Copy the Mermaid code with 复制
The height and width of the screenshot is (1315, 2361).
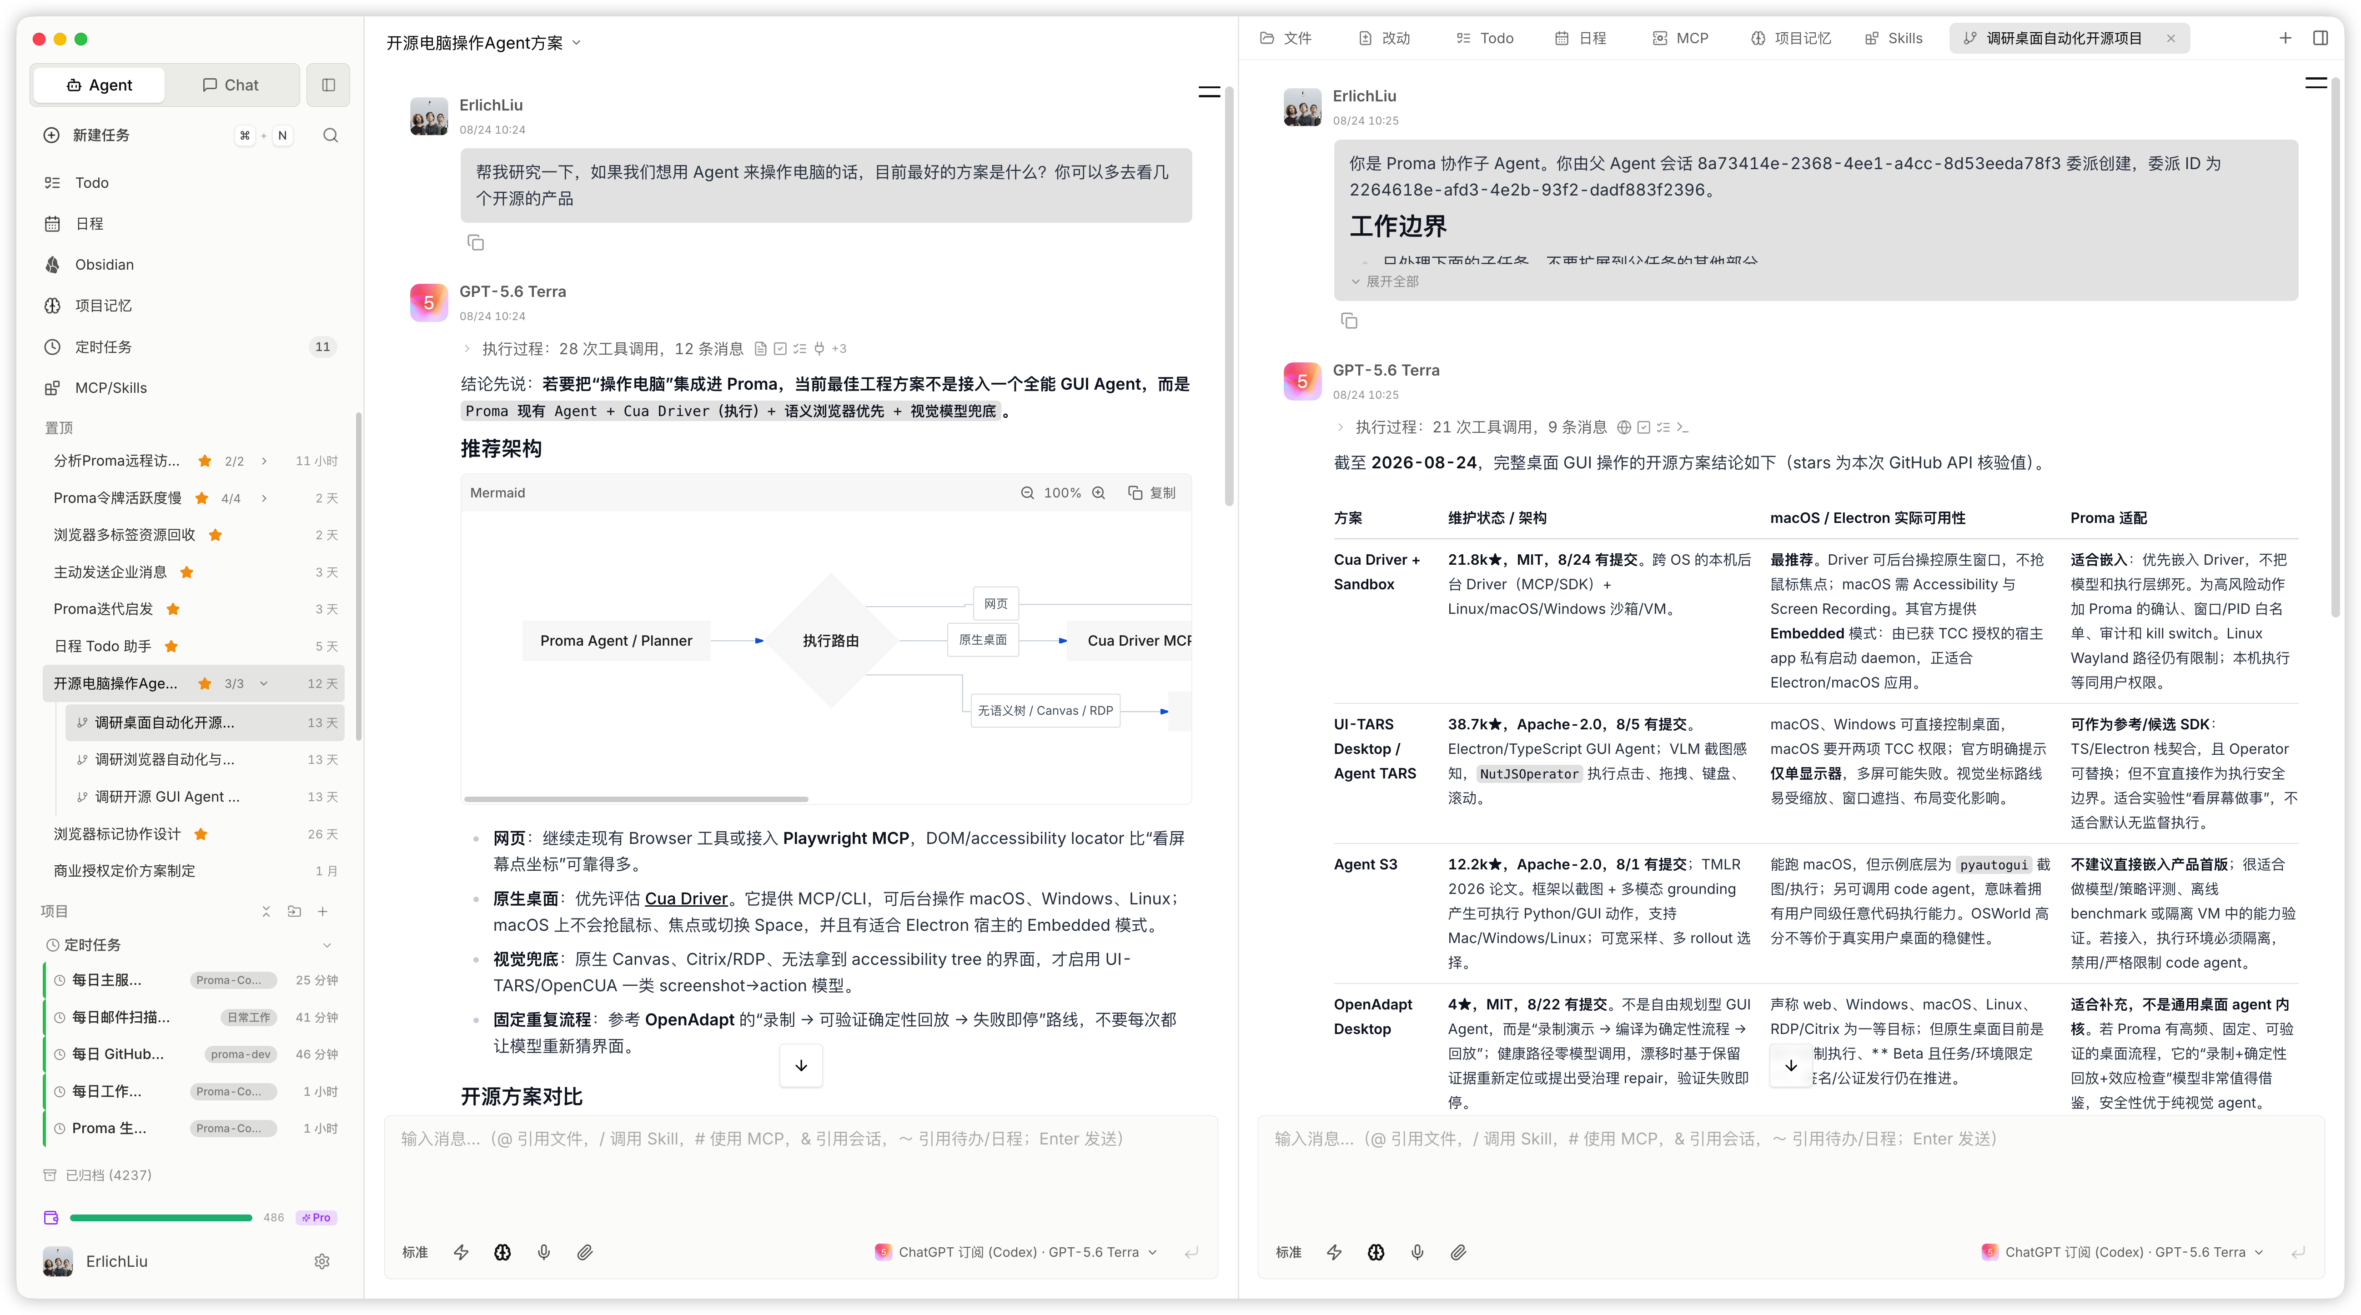coord(1152,493)
